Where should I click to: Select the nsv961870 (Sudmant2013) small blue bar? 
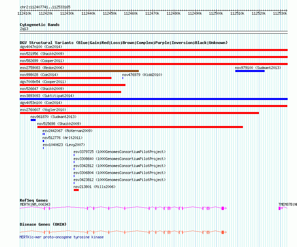coord(33,120)
